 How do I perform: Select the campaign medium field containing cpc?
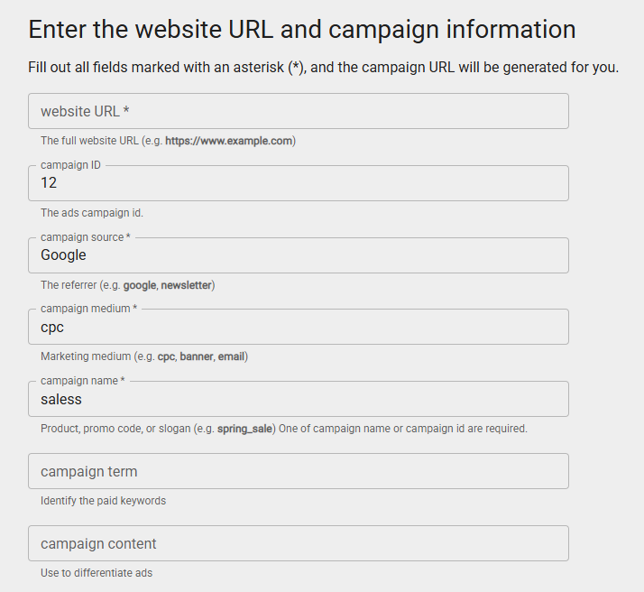tap(298, 328)
